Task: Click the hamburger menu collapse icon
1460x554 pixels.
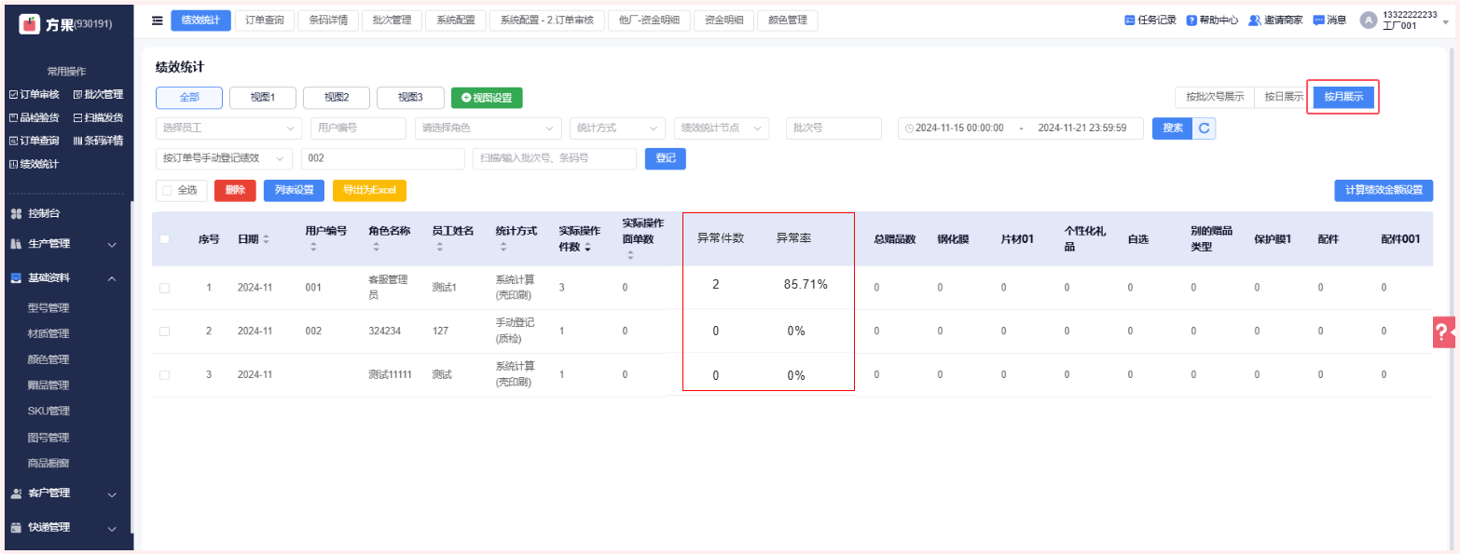Action: click(158, 20)
